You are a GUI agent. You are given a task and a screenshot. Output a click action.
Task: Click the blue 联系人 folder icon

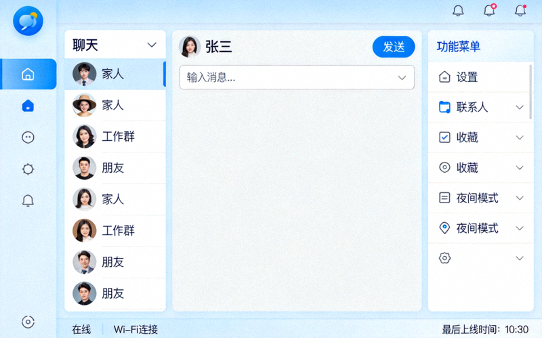444,107
